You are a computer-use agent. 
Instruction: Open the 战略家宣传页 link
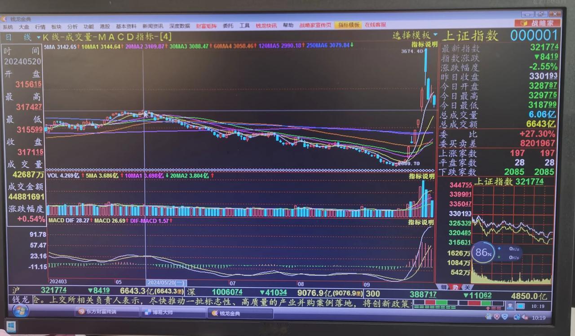pyautogui.click(x=315, y=25)
